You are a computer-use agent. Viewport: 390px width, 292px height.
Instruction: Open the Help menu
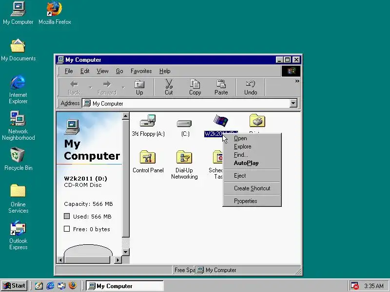[x=165, y=71]
